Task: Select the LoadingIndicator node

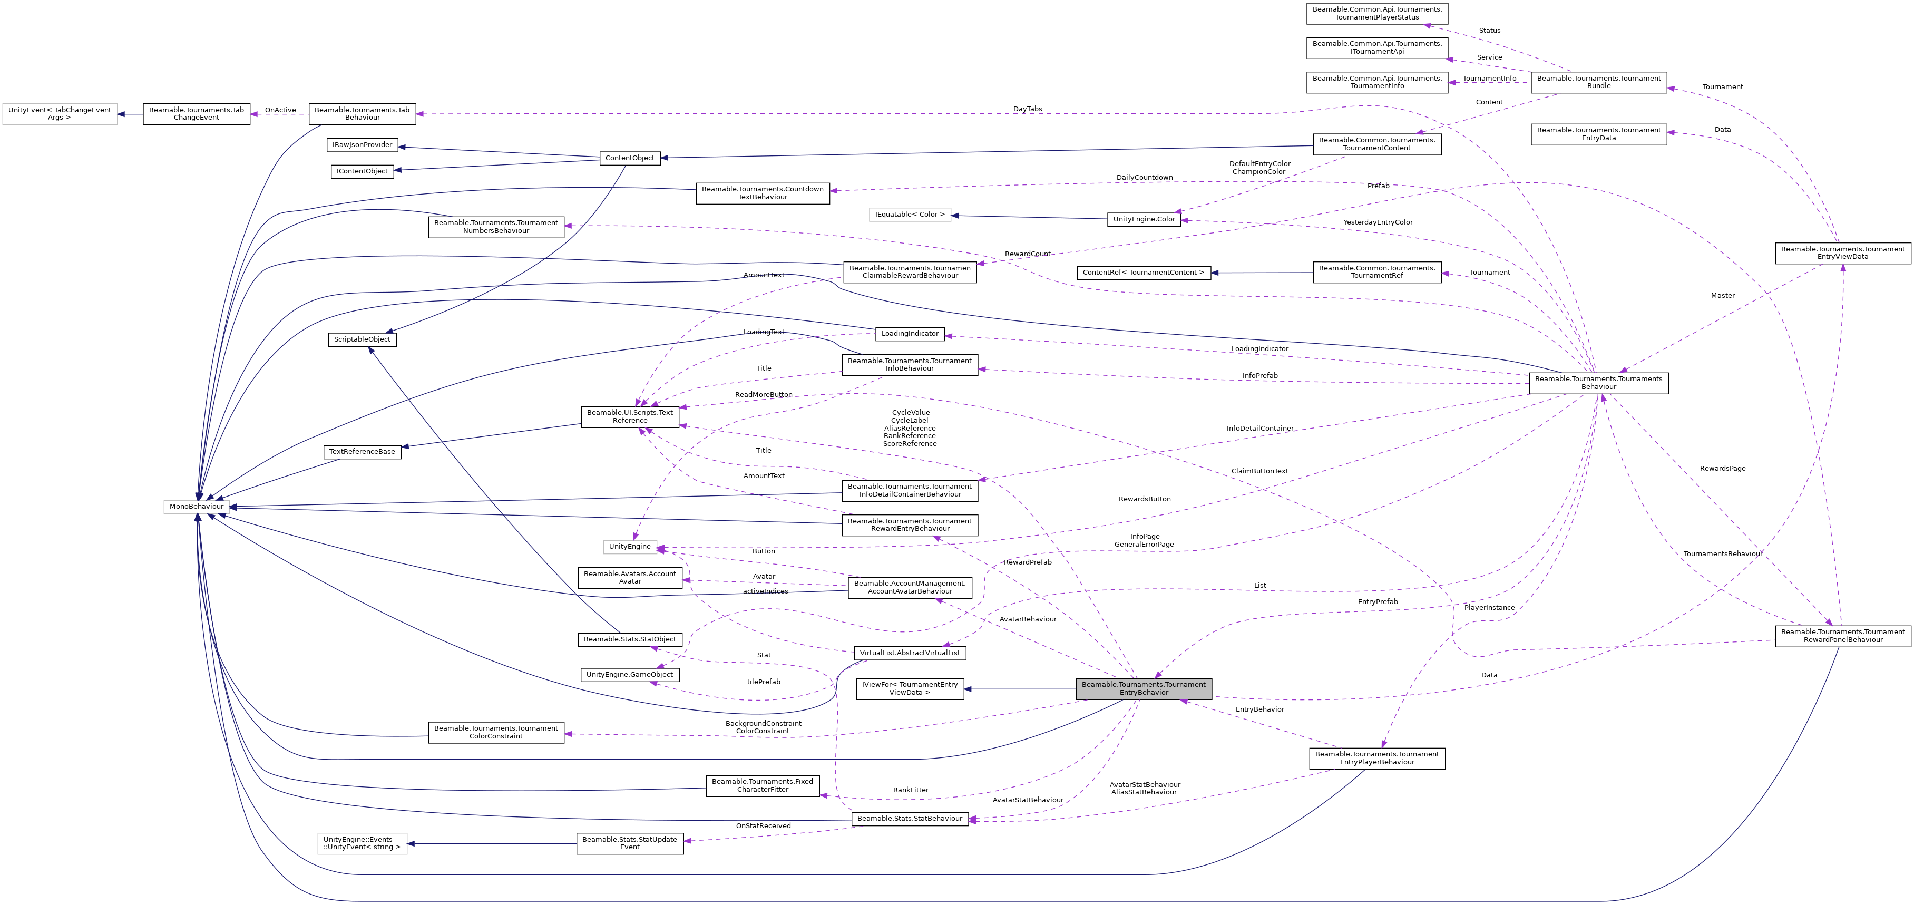Action: point(910,334)
